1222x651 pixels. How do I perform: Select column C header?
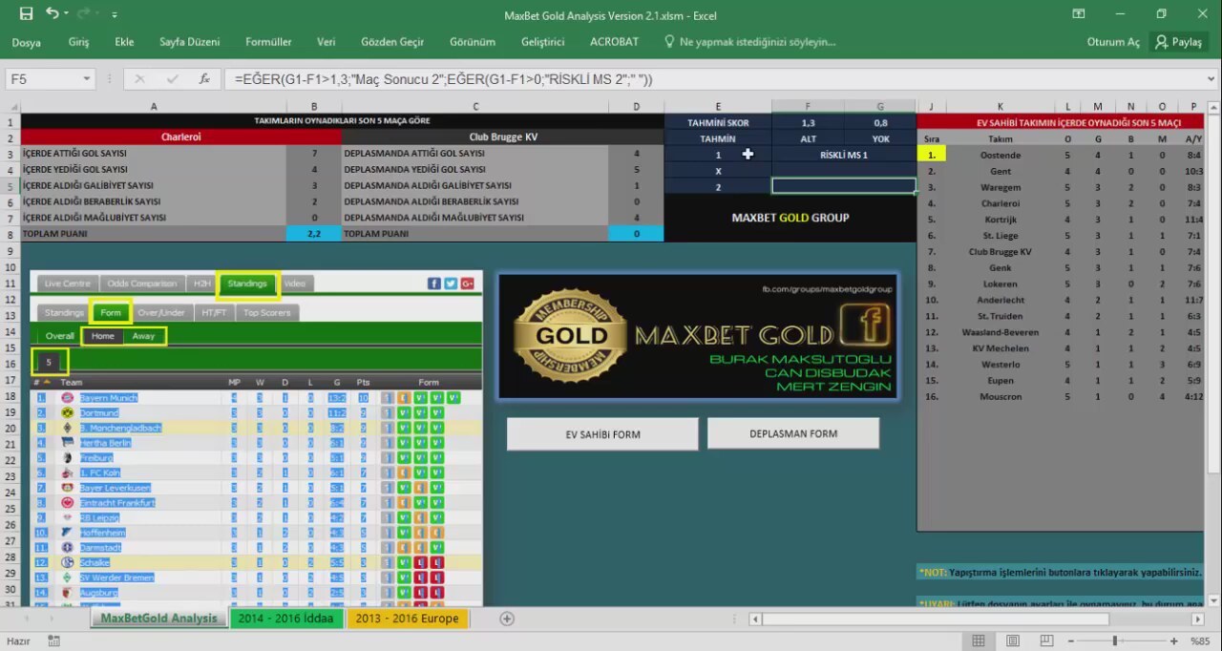coord(476,106)
